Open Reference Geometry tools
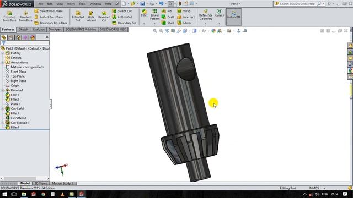Viewport: 353px width, 198px height. point(206,15)
